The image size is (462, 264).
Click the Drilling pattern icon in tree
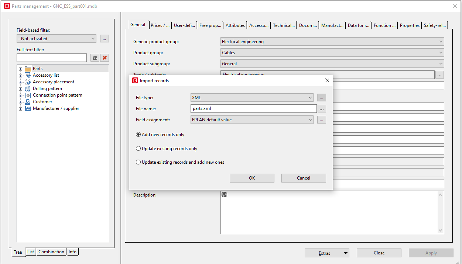(x=28, y=88)
